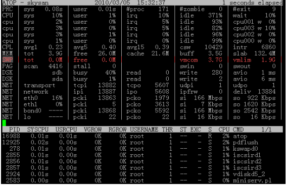
Task: Click the PID column header
Action: 15,130
